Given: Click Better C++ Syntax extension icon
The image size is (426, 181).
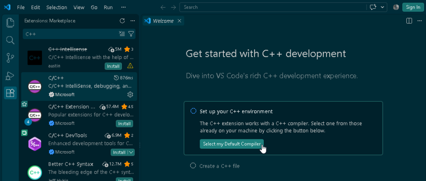Looking at the screenshot, I should [x=35, y=173].
